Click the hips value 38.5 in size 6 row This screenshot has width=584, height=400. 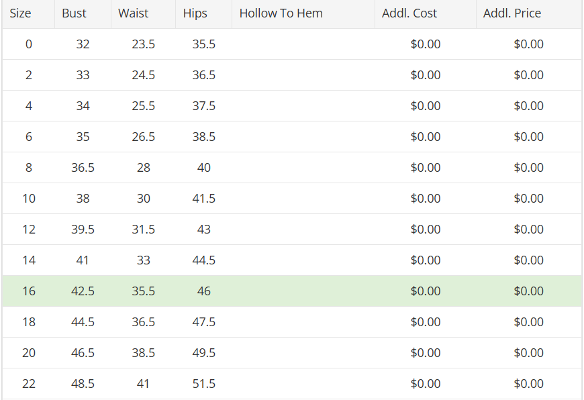point(203,137)
